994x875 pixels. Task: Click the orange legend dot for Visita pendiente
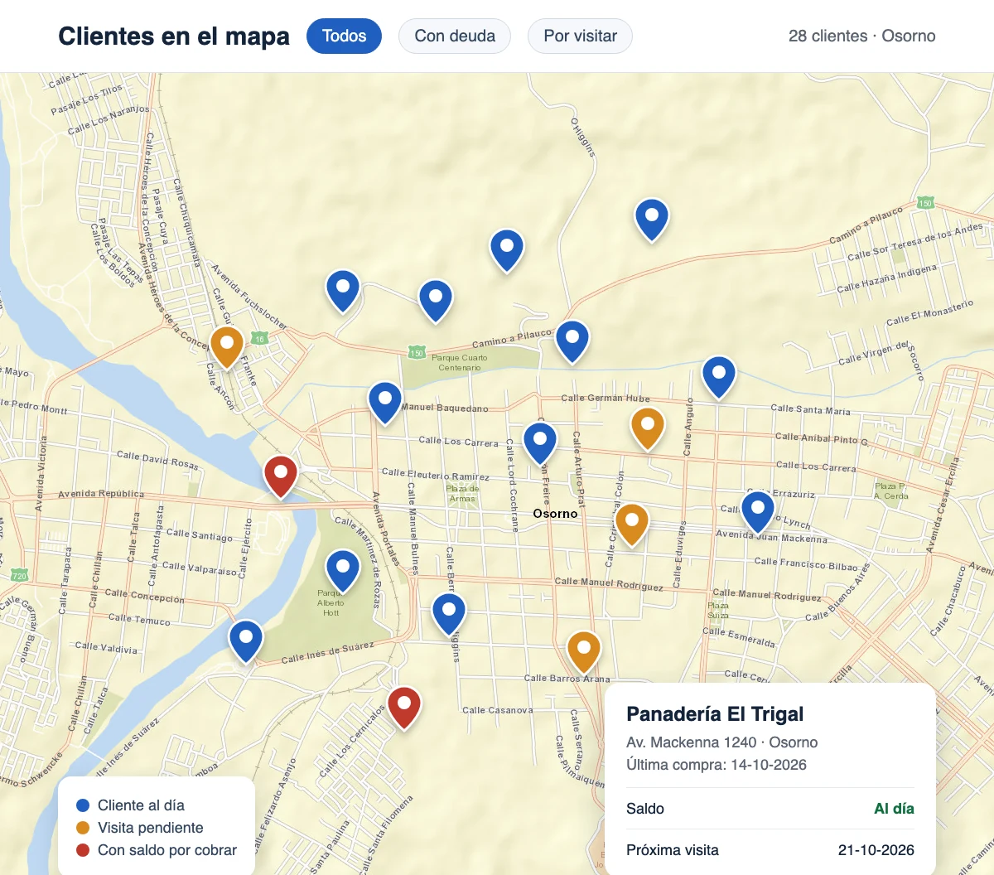(83, 828)
